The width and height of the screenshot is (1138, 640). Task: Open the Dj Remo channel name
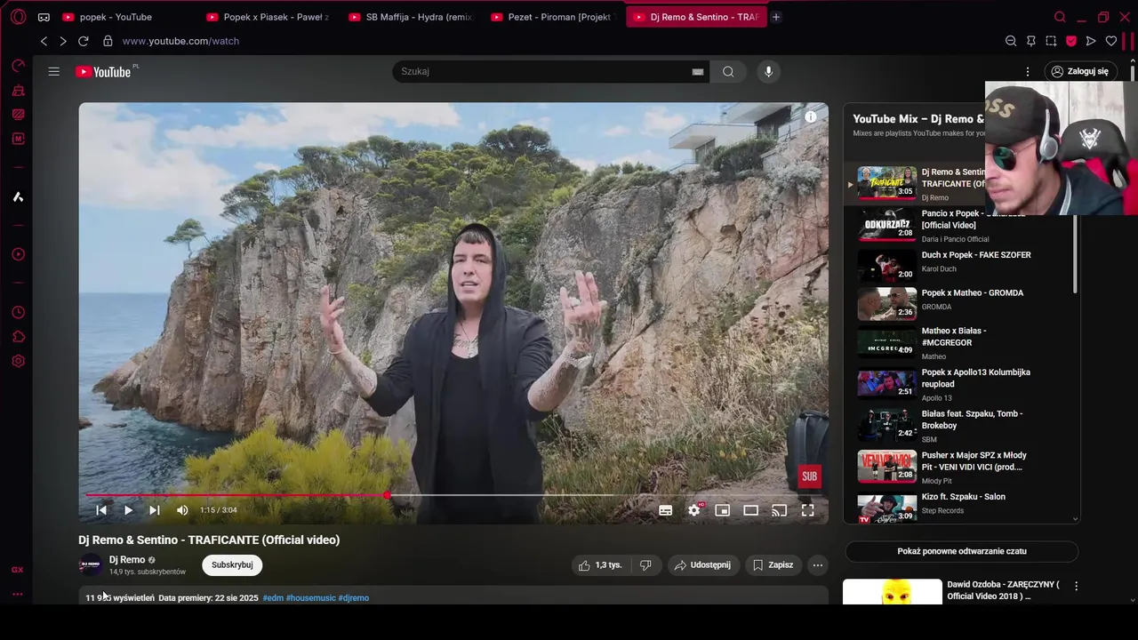127,560
